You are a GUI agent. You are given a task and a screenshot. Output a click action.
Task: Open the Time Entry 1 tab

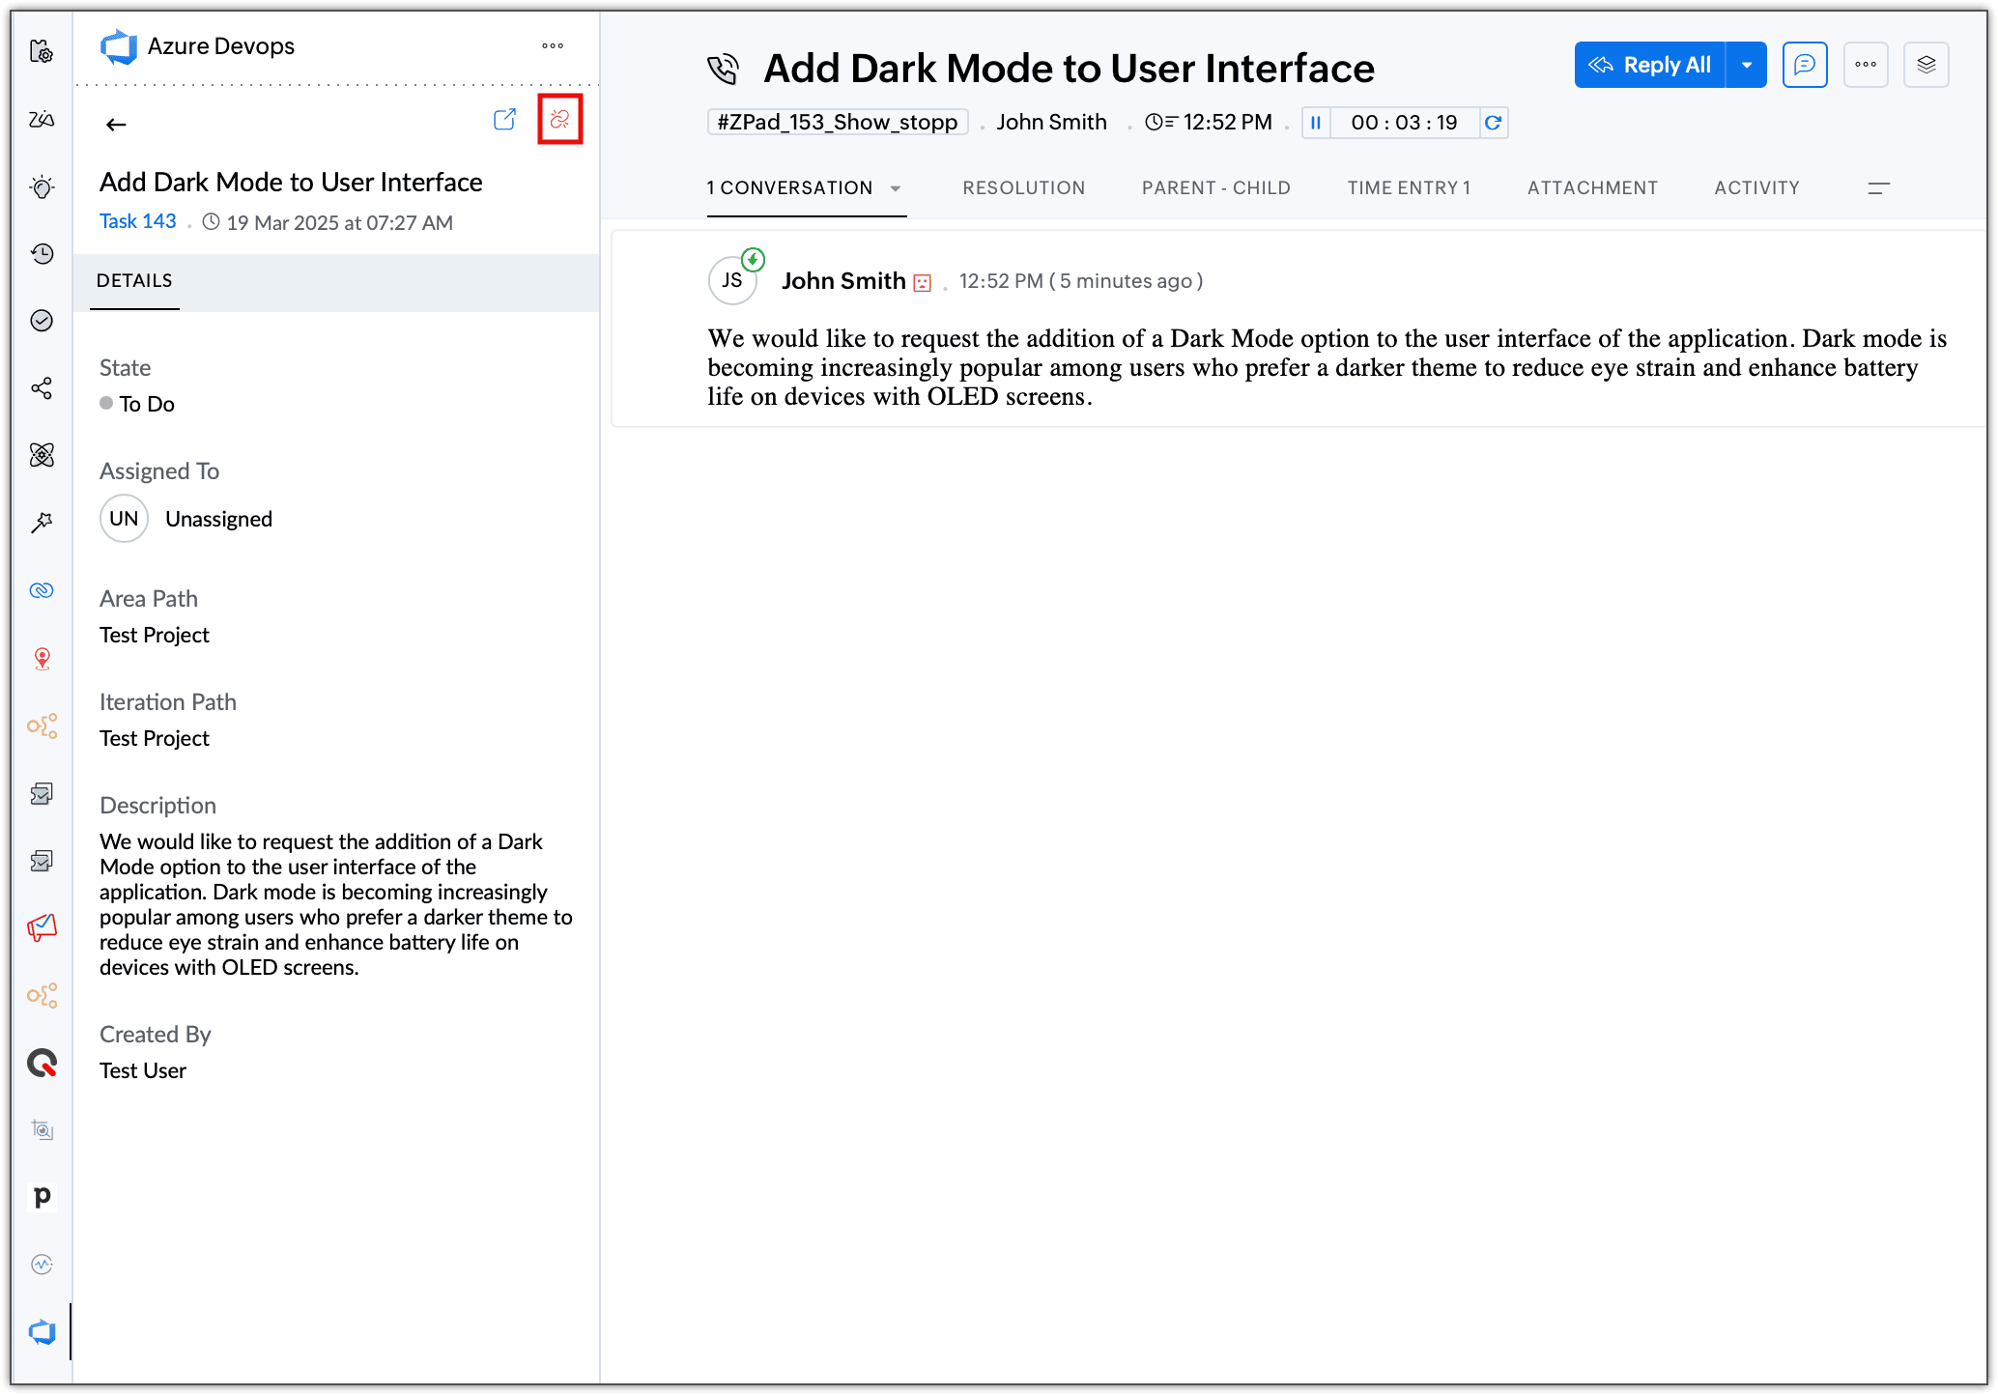pyautogui.click(x=1408, y=188)
